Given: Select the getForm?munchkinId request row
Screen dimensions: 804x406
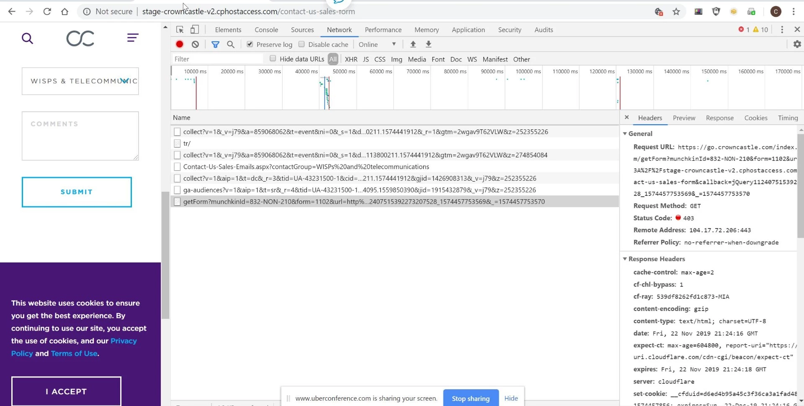Looking at the screenshot, I should coord(395,201).
